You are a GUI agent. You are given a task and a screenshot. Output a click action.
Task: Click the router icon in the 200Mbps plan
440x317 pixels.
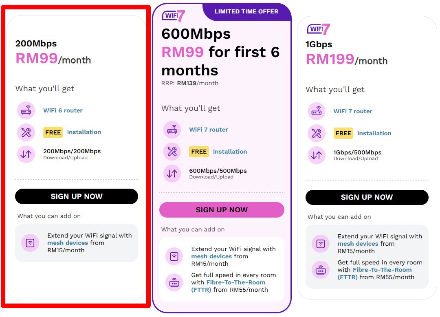click(x=26, y=110)
